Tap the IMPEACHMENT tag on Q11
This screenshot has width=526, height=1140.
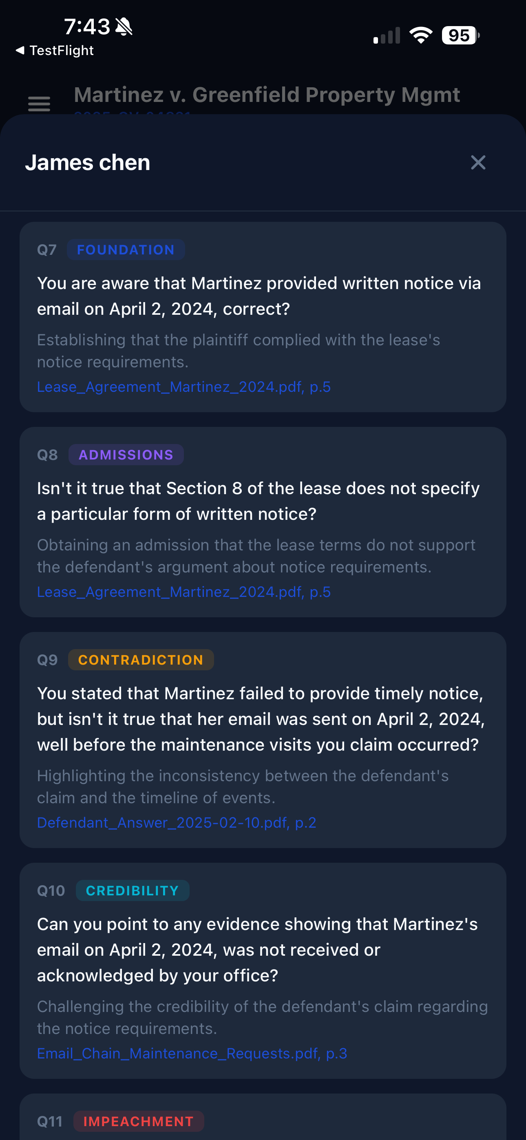tap(139, 1121)
